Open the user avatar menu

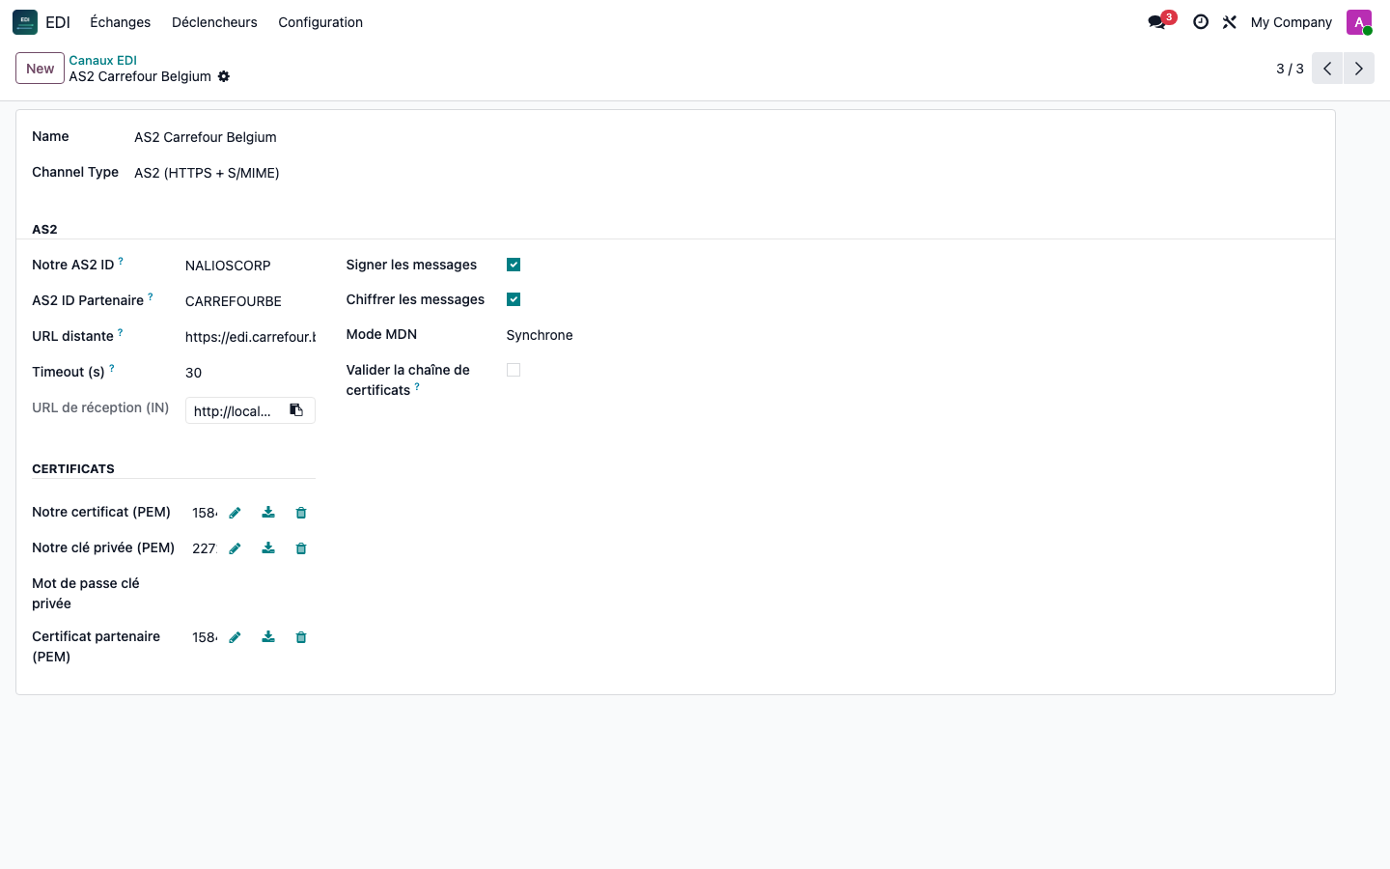[x=1359, y=22]
